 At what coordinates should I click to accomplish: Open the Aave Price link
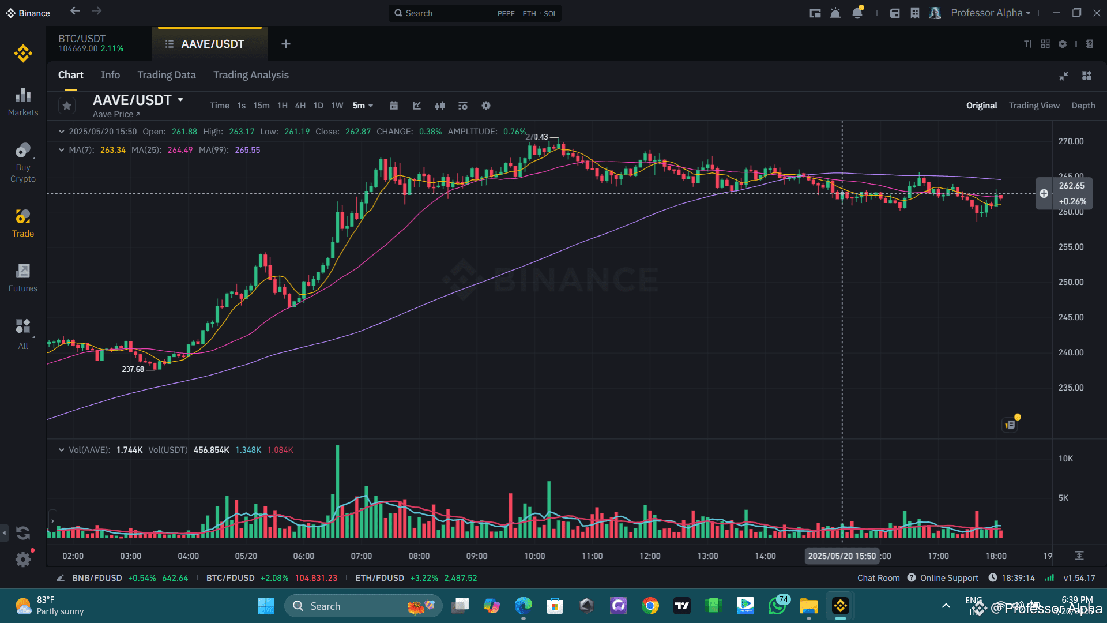click(x=116, y=114)
